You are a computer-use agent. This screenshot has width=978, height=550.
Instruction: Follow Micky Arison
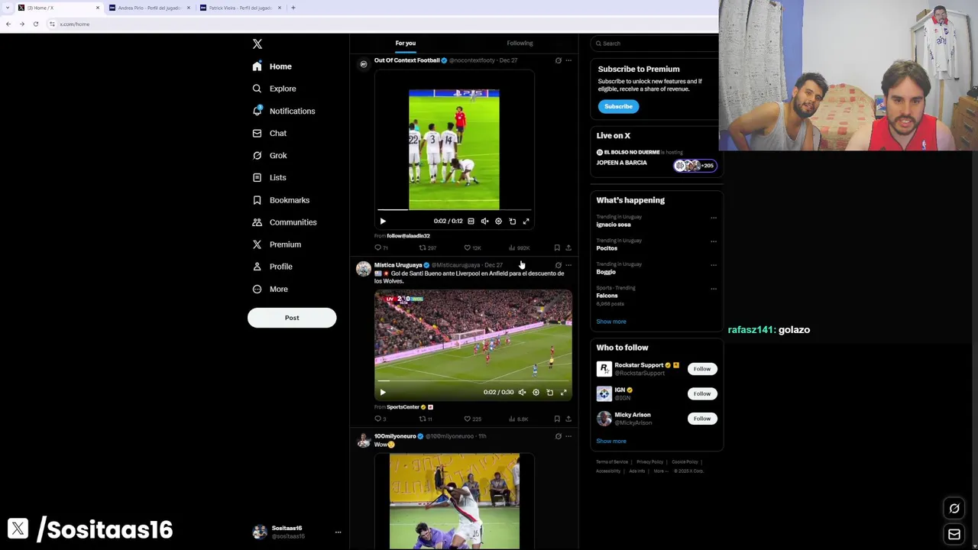click(701, 419)
